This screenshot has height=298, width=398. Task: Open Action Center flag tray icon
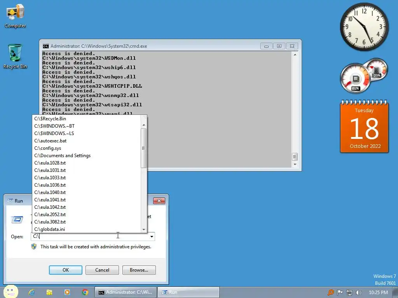340,293
